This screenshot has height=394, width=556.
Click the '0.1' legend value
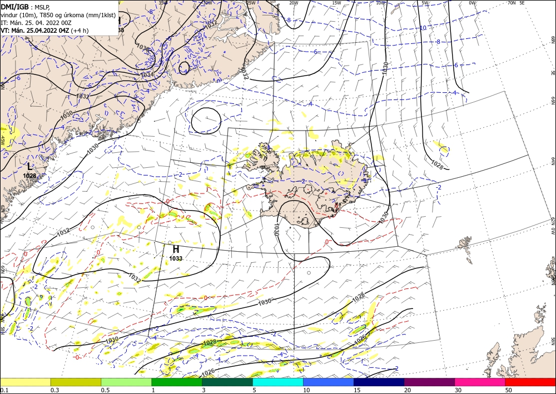pos(3,390)
